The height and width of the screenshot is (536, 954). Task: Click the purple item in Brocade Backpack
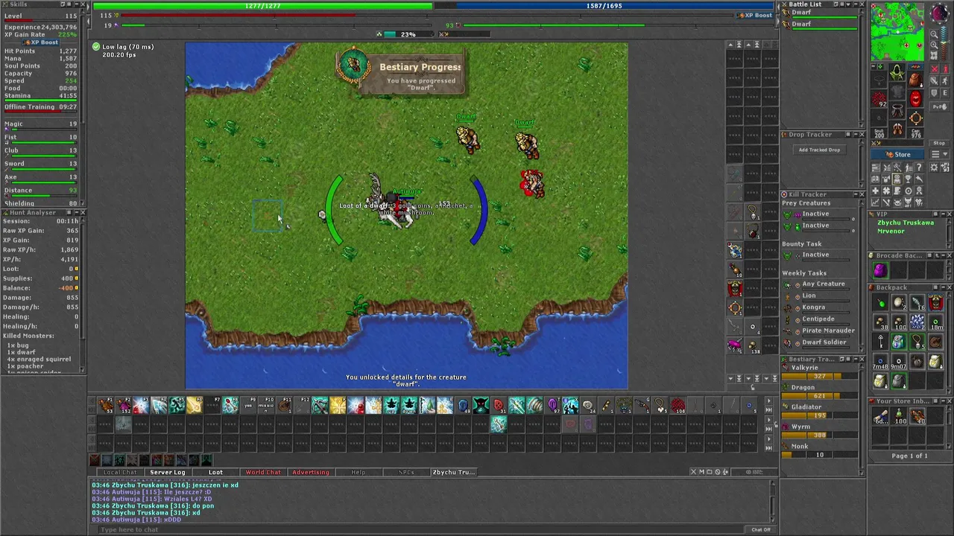(881, 270)
